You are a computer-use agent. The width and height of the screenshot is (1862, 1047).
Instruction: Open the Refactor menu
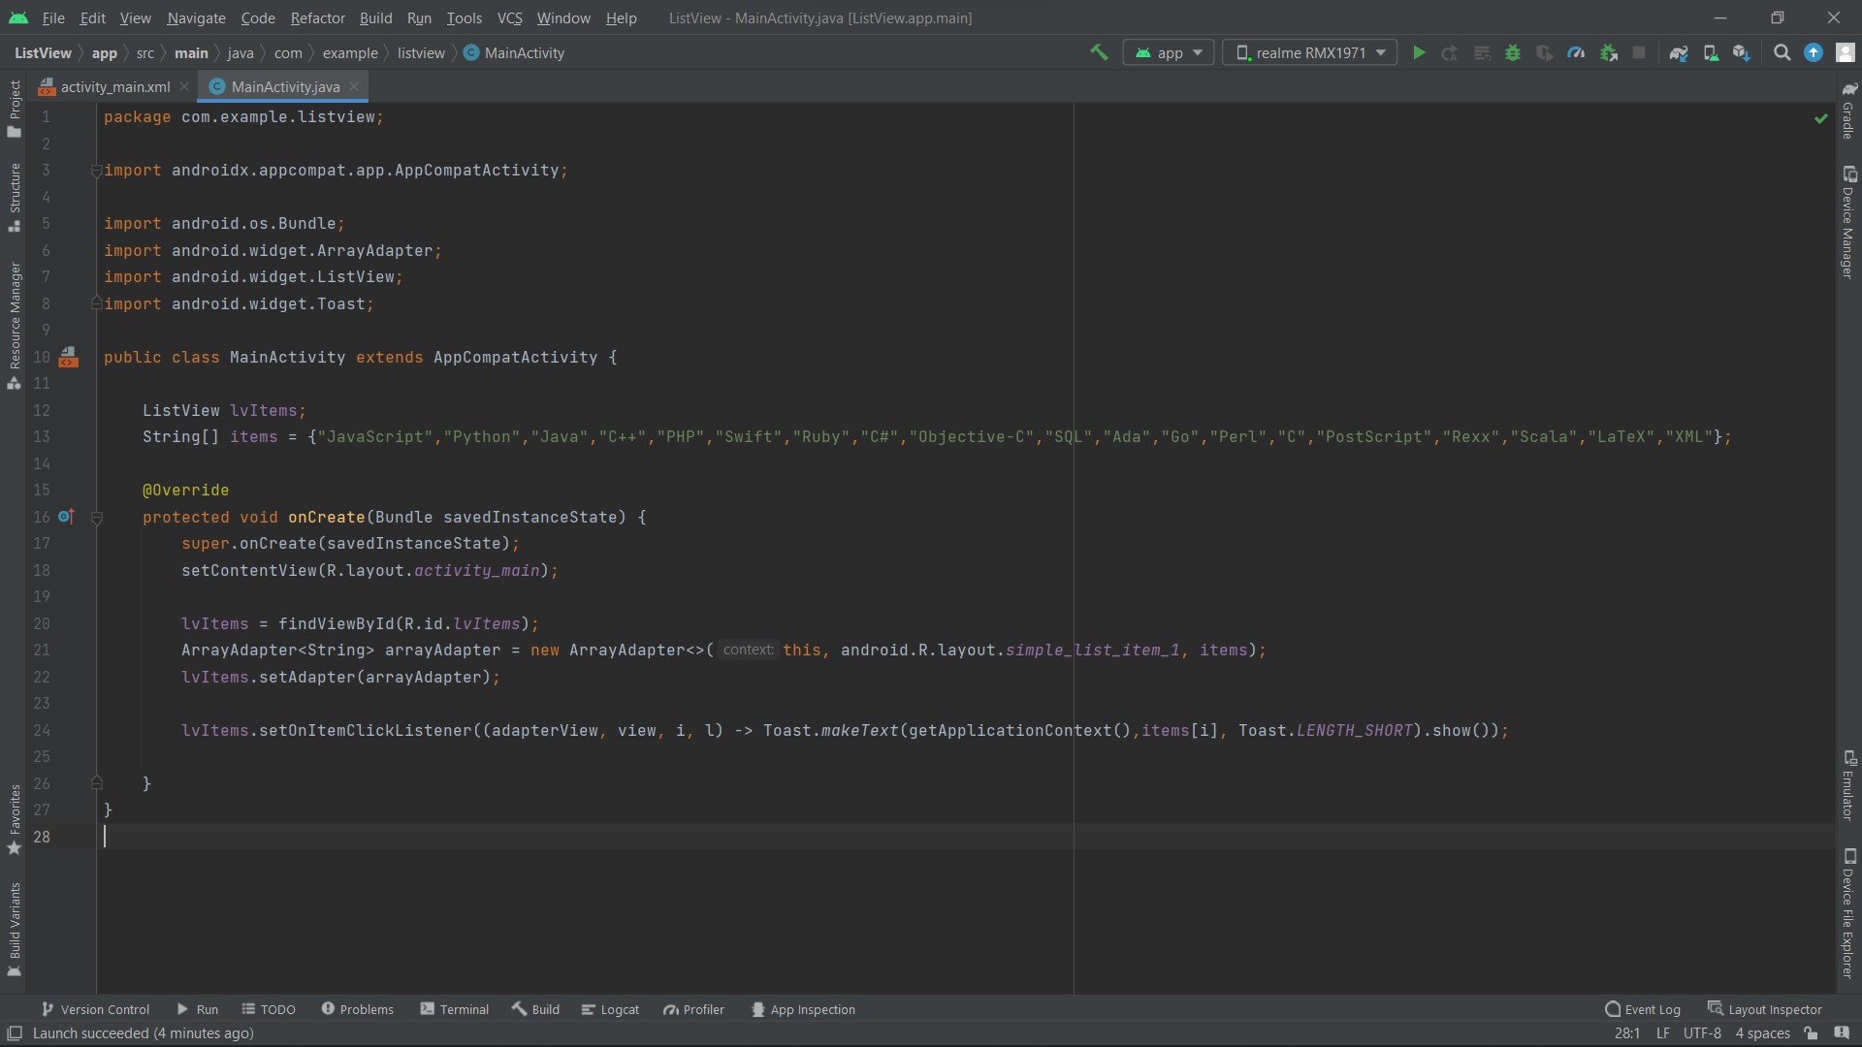(x=317, y=17)
